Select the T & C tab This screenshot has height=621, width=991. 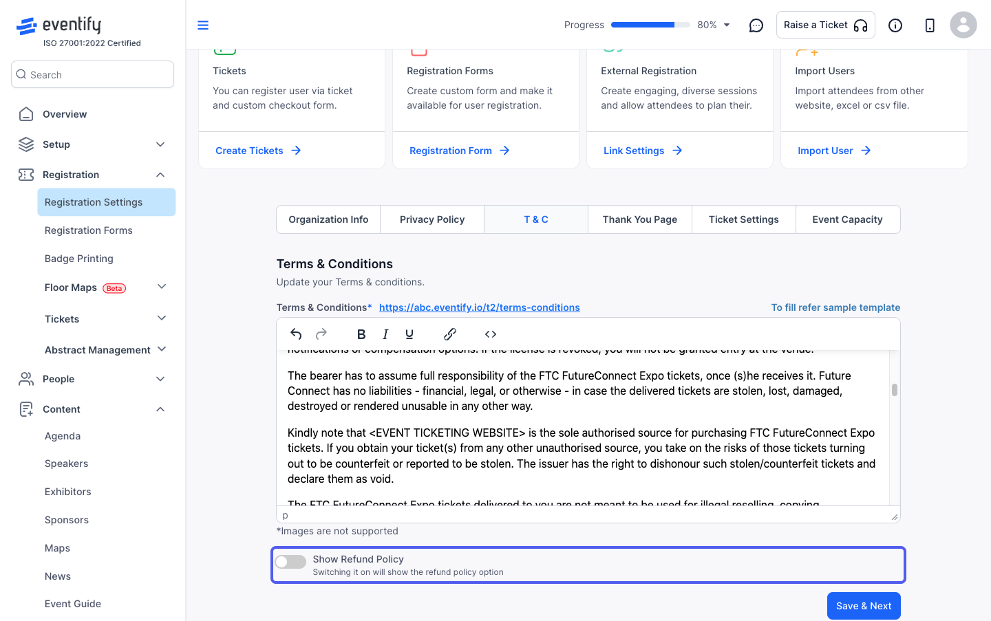pos(536,219)
